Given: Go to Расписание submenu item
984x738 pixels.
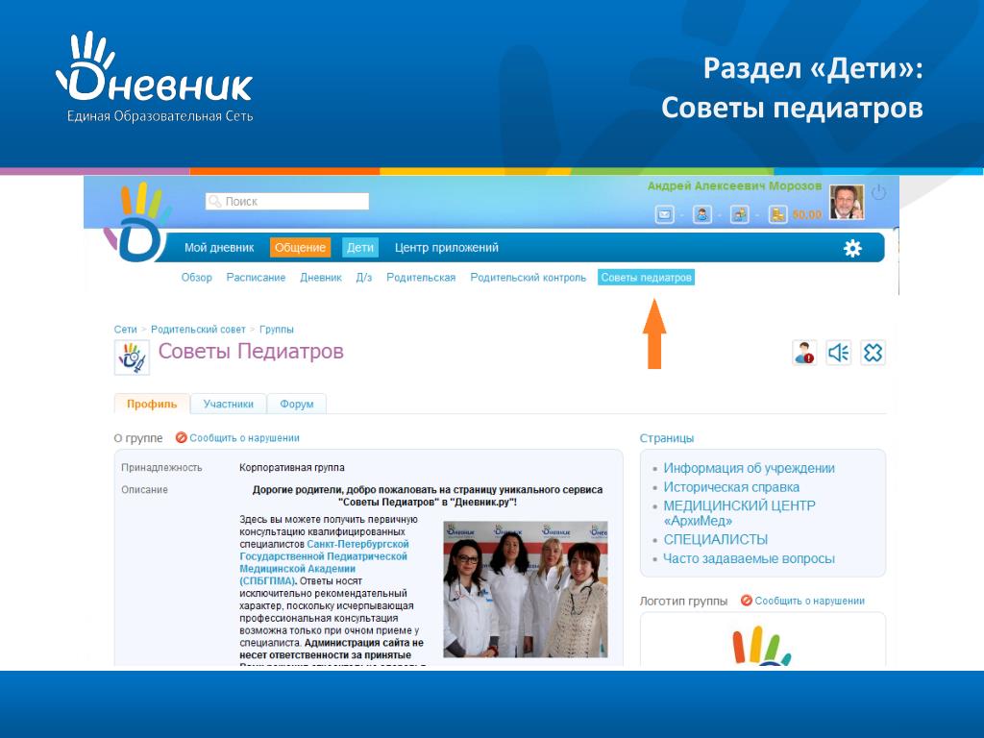Looking at the screenshot, I should click(256, 278).
